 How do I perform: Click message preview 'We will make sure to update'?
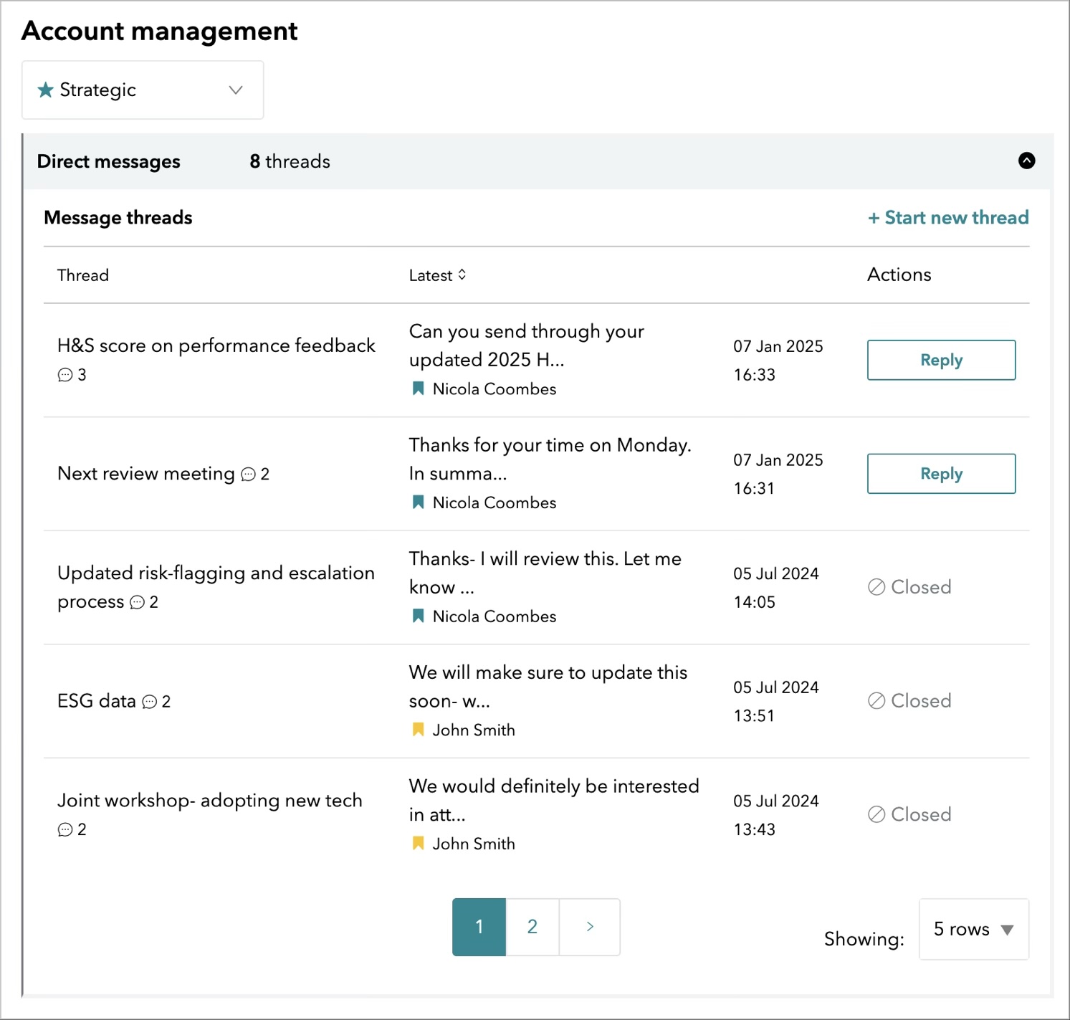tap(548, 687)
